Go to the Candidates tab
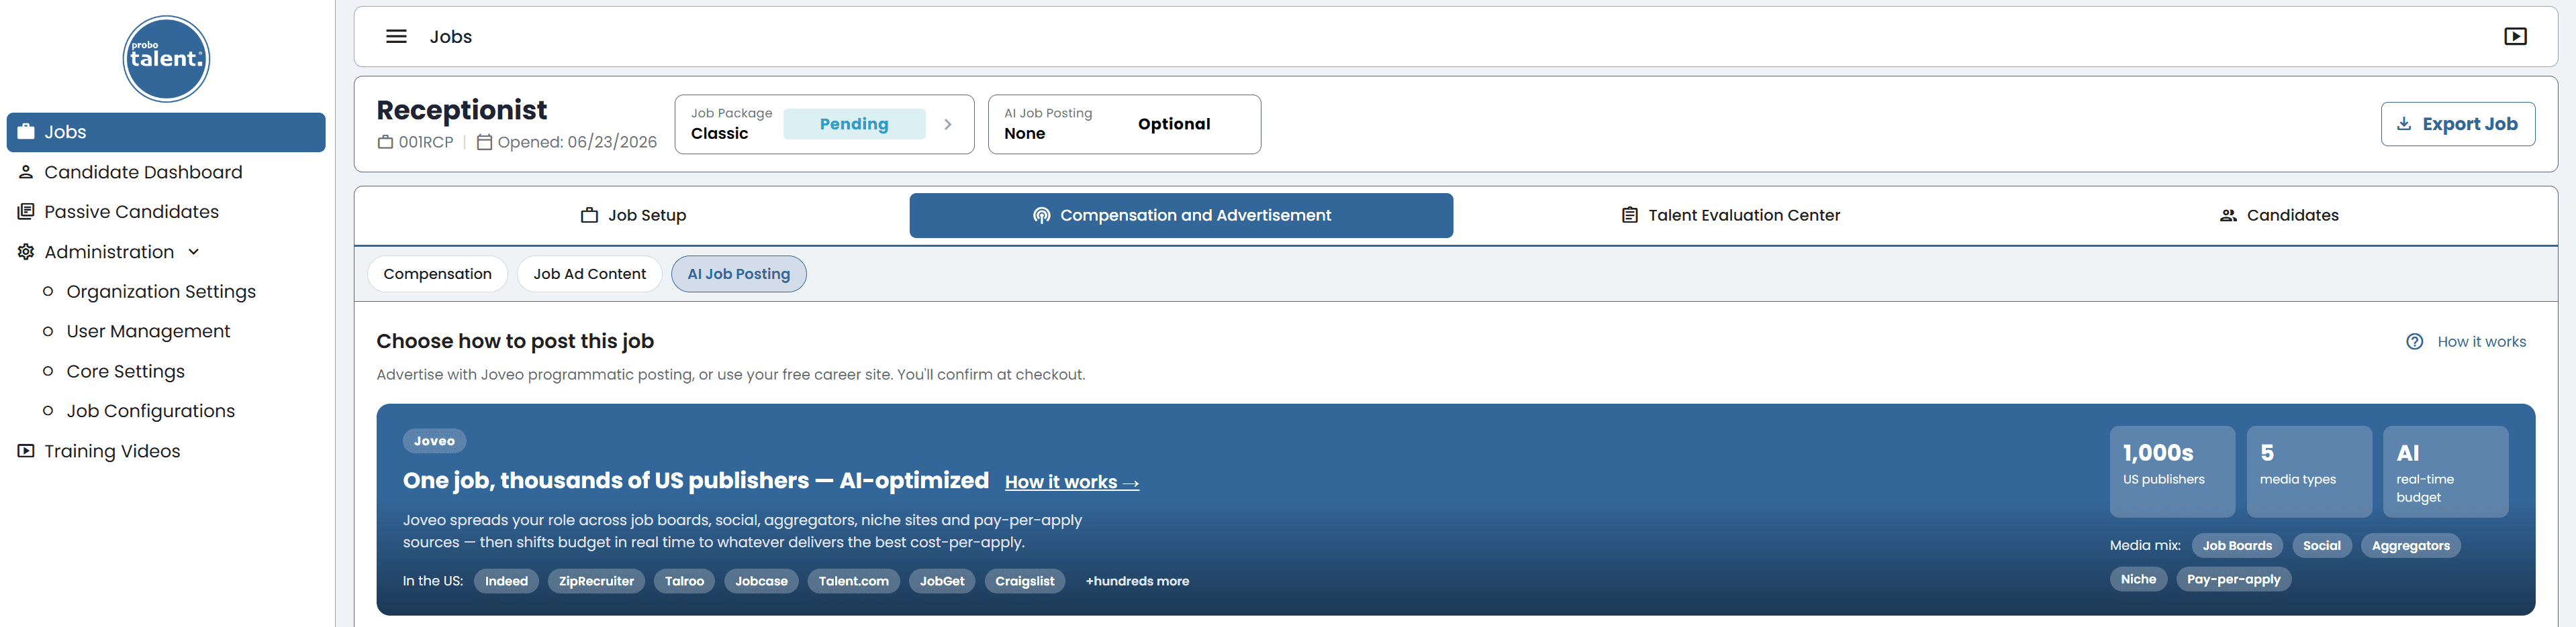Viewport: 2576px width, 627px height. point(2278,216)
